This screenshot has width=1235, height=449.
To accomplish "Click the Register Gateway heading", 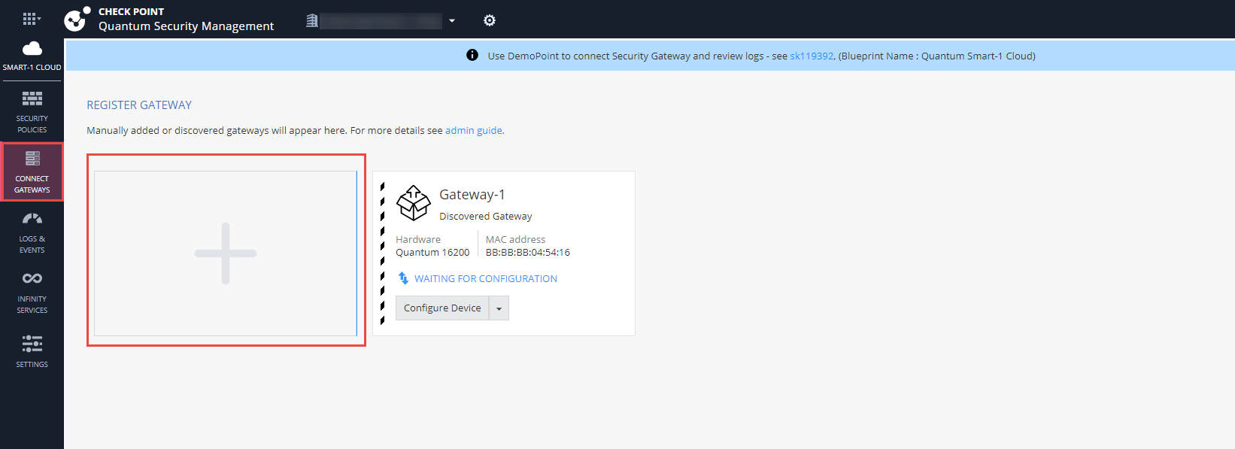I will (x=139, y=105).
